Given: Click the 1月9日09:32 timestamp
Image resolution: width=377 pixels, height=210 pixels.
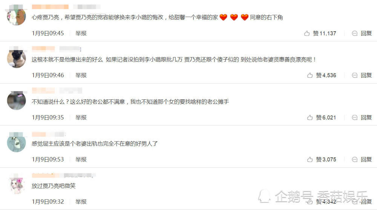Looking at the screenshot, I should point(48,202).
